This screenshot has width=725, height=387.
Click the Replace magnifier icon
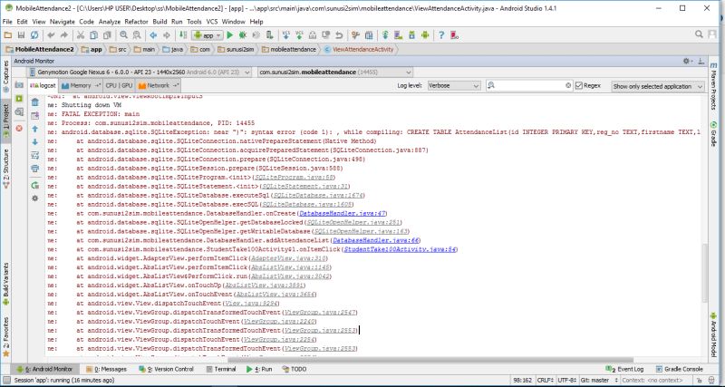pos(137,35)
